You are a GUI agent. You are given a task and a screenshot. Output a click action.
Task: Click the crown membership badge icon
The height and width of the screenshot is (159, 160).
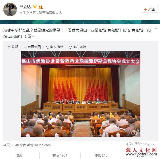tap(41, 7)
